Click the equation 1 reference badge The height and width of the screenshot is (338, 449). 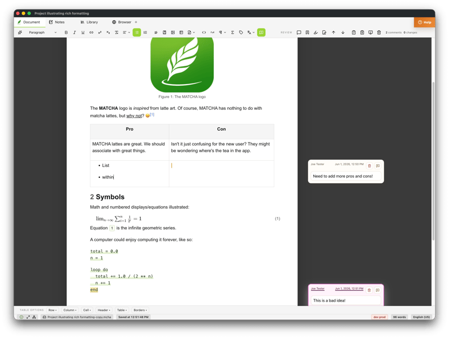pyautogui.click(x=112, y=228)
